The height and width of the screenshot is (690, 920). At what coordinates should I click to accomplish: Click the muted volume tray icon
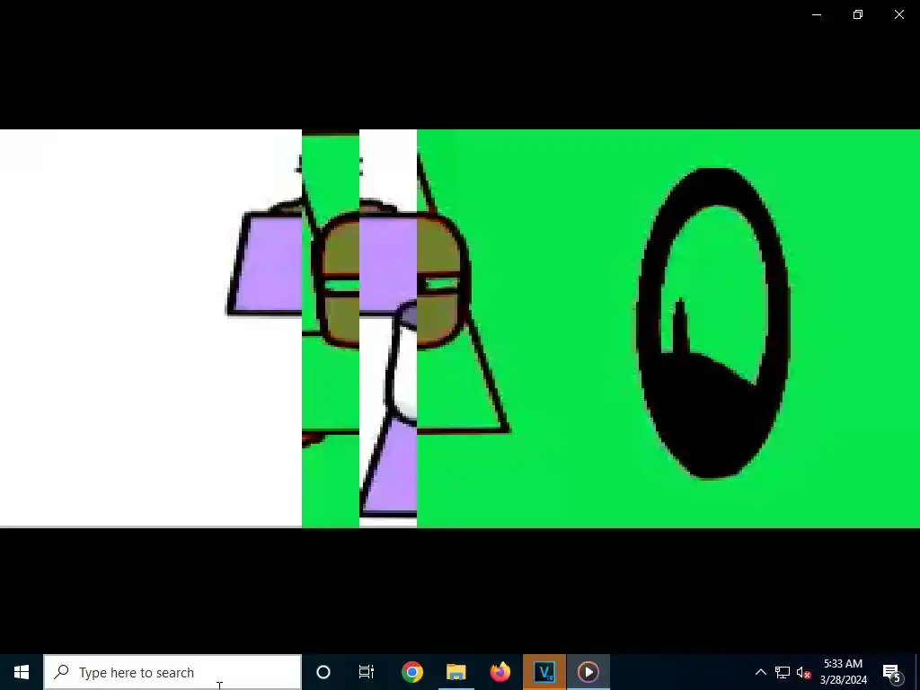coord(803,672)
